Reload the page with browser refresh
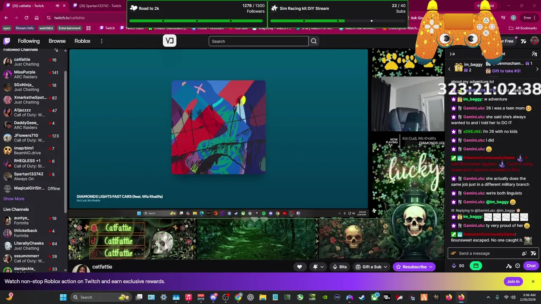 pos(26,18)
